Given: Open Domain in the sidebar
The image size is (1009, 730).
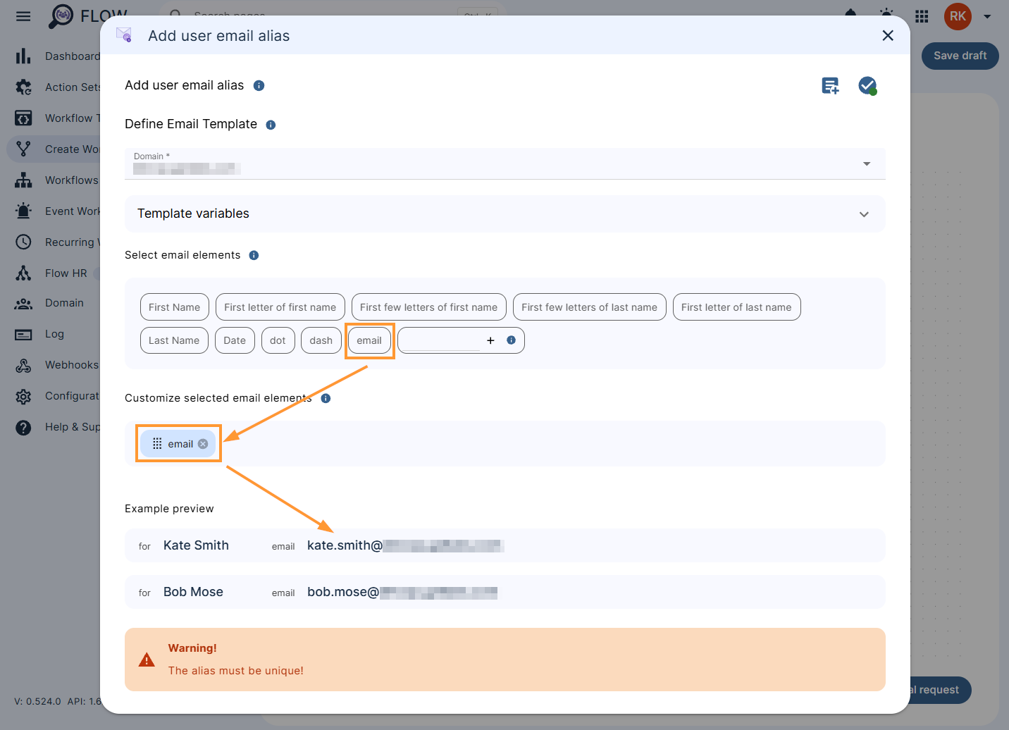Looking at the screenshot, I should 64,303.
